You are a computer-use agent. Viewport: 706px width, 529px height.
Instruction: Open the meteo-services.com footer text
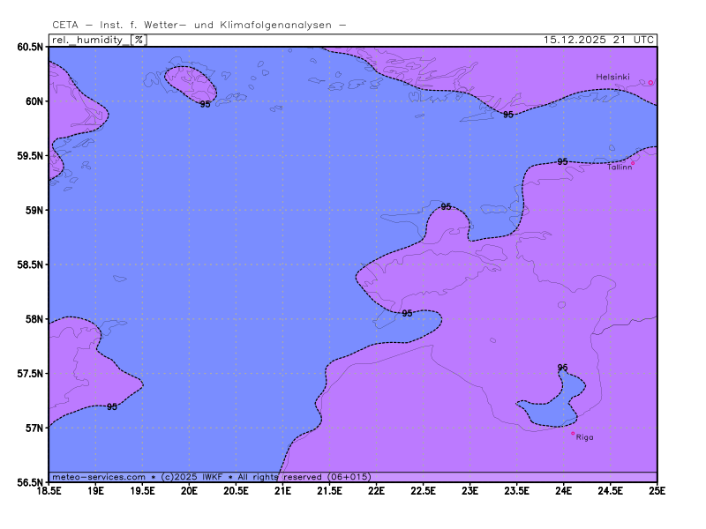click(x=99, y=477)
